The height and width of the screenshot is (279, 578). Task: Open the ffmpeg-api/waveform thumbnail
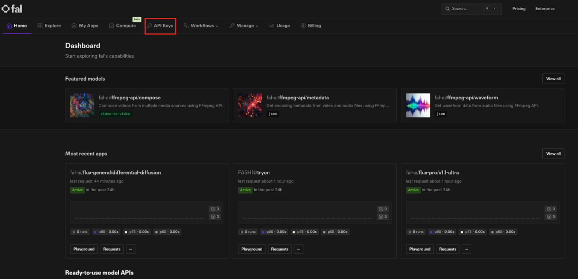418,105
